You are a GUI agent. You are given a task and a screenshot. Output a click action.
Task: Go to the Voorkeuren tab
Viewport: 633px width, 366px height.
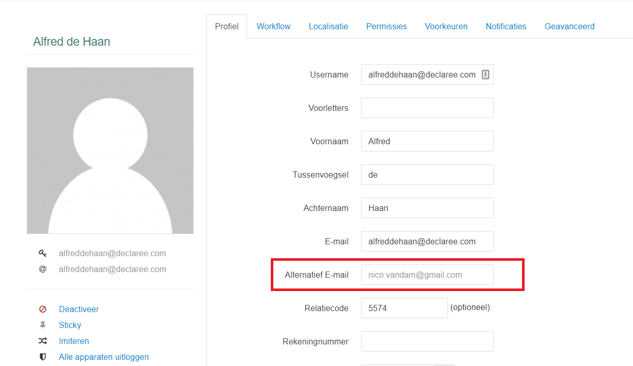(x=446, y=27)
